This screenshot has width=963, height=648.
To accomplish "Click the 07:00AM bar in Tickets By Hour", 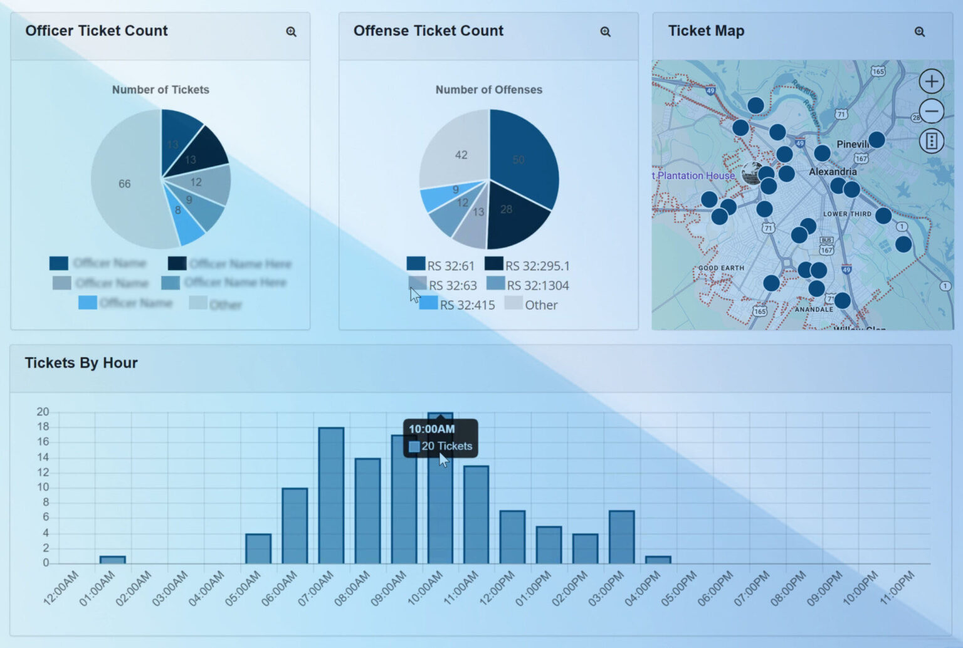I will coord(331,495).
